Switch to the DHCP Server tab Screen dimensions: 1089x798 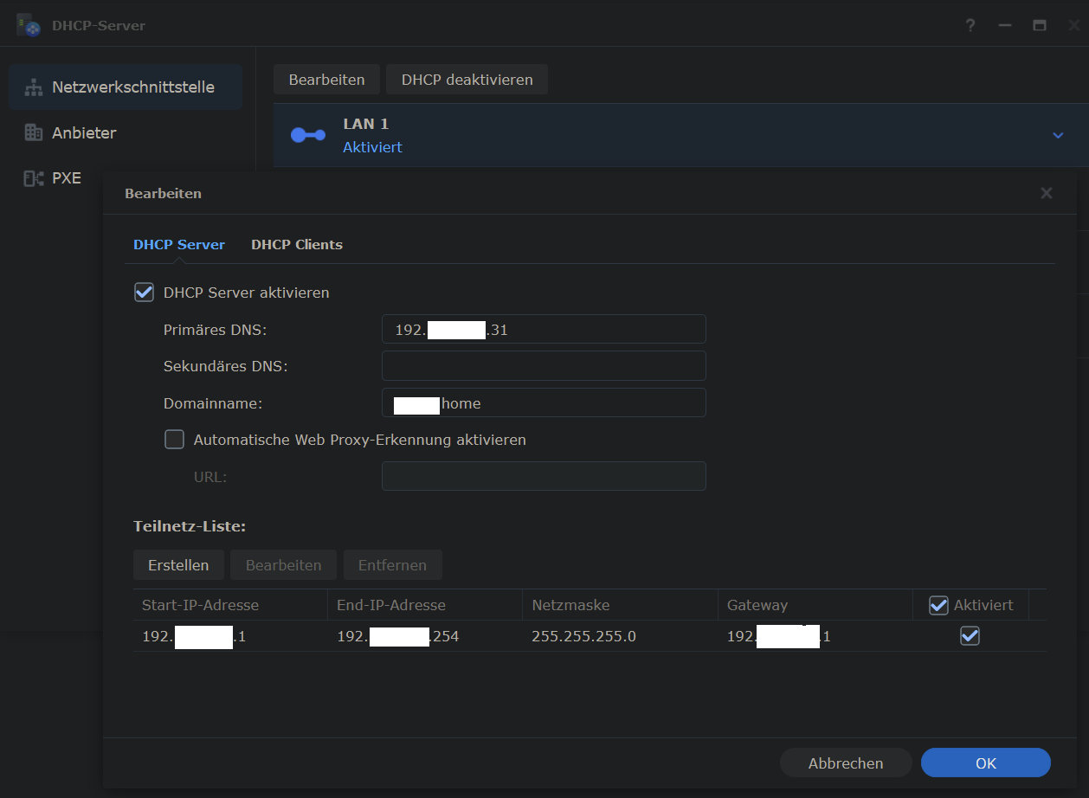pyautogui.click(x=179, y=245)
